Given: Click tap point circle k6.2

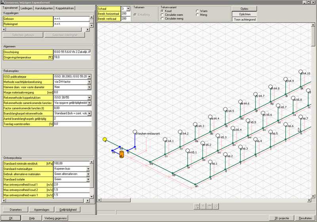Looking at the screenshot, I should pyautogui.click(x=225, y=154).
